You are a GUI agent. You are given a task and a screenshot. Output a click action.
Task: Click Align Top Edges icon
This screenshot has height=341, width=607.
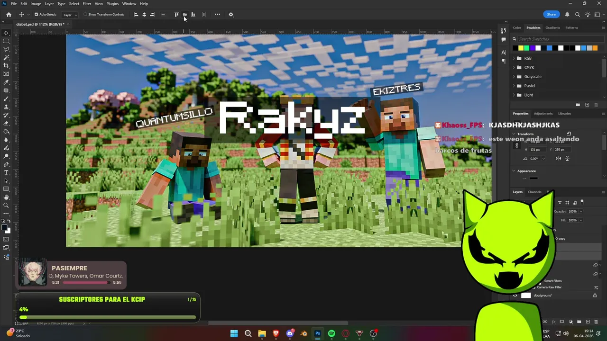[x=176, y=14]
